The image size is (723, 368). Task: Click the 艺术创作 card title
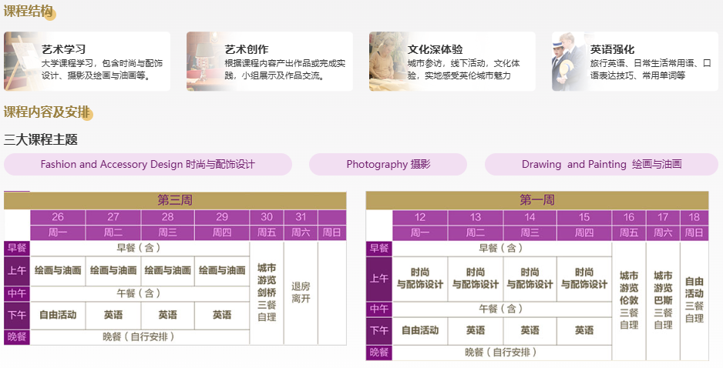click(246, 49)
